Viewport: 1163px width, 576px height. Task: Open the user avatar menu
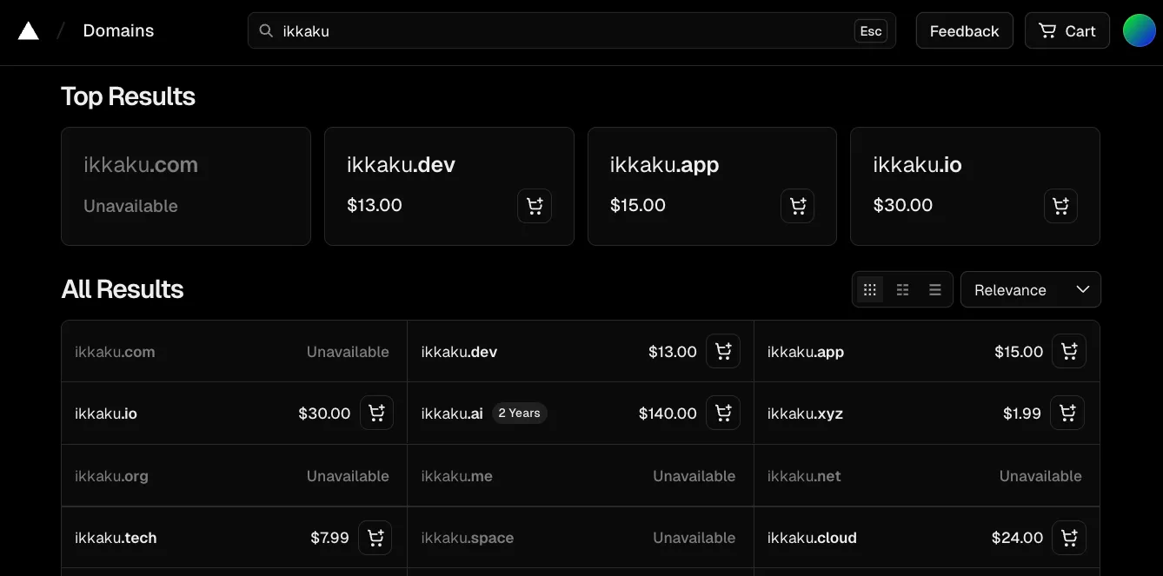(1139, 30)
